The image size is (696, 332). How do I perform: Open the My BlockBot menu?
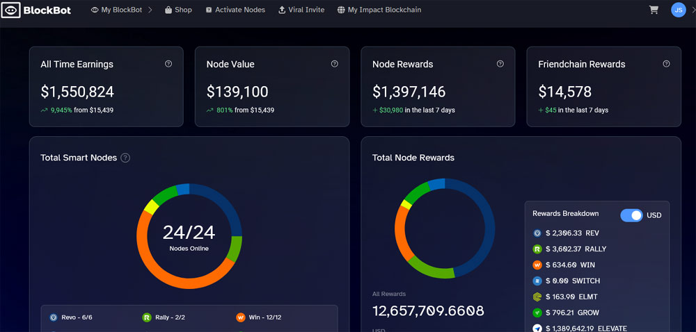[121, 10]
